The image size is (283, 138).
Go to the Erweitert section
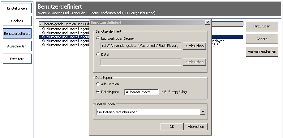tap(17, 59)
